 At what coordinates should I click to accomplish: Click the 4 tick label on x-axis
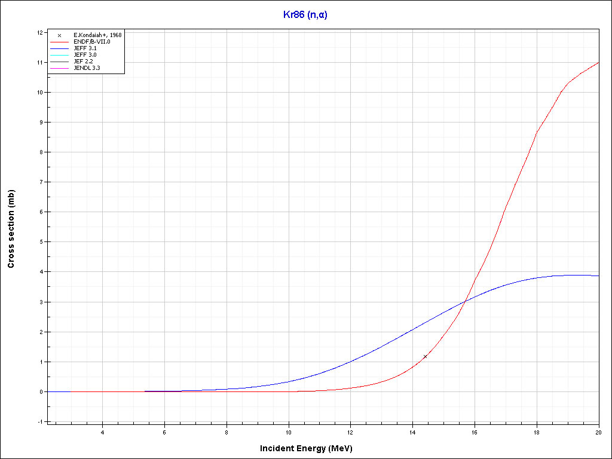102,432
